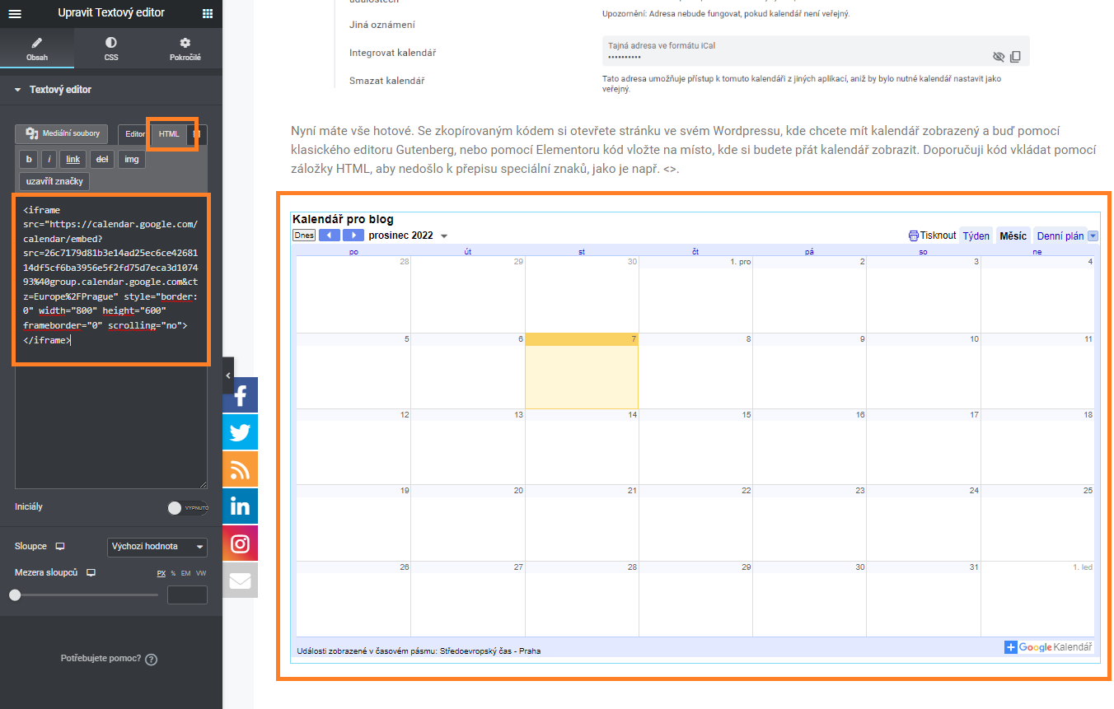Go to previous month in calendar
Viewport: 1114px width, 709px height.
(x=330, y=236)
